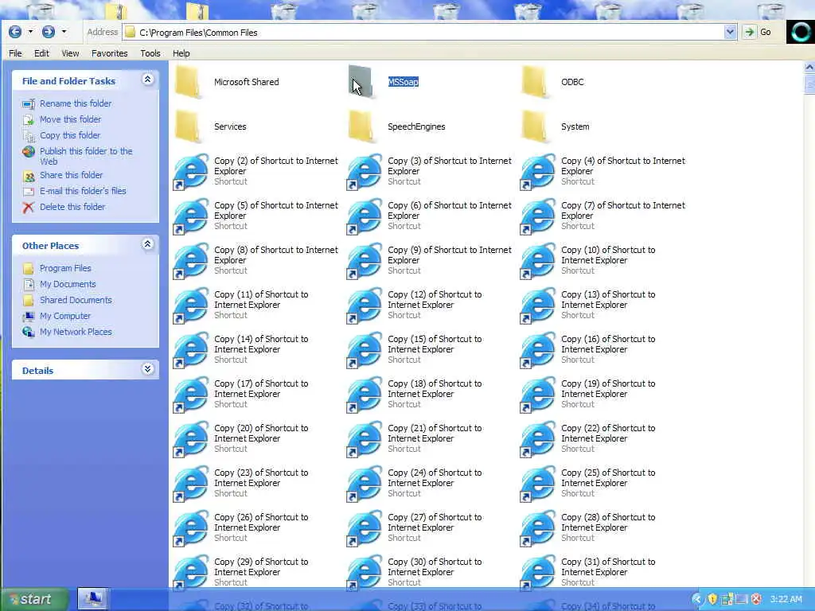Click Share this folder link
This screenshot has height=611, width=815.
[x=71, y=175]
